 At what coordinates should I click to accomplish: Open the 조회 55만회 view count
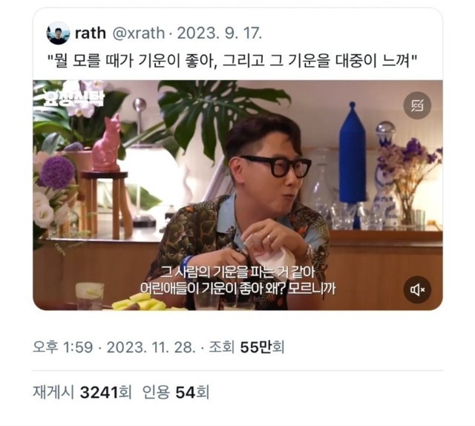coord(246,347)
